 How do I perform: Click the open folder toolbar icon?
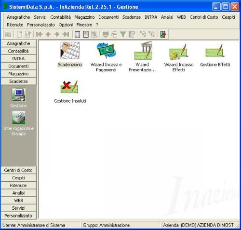tap(8, 34)
